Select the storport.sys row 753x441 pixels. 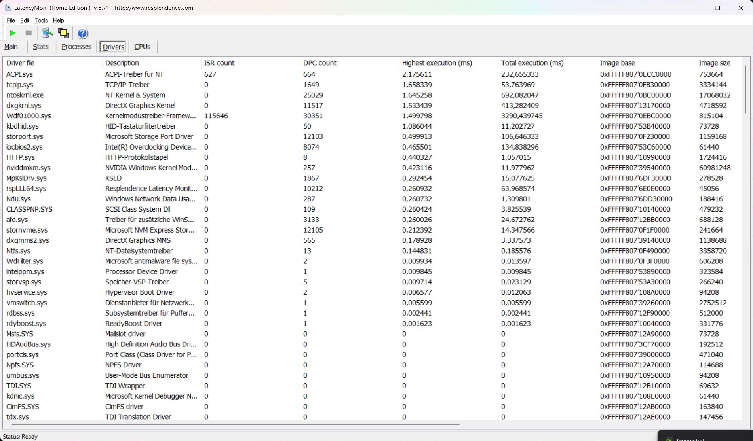372,136
